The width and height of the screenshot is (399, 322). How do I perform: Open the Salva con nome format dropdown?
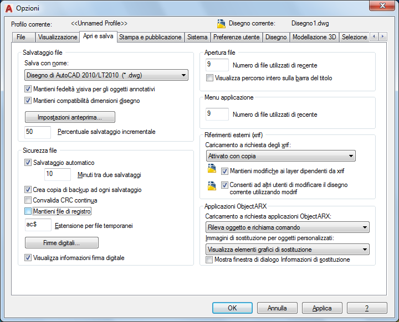click(x=106, y=75)
